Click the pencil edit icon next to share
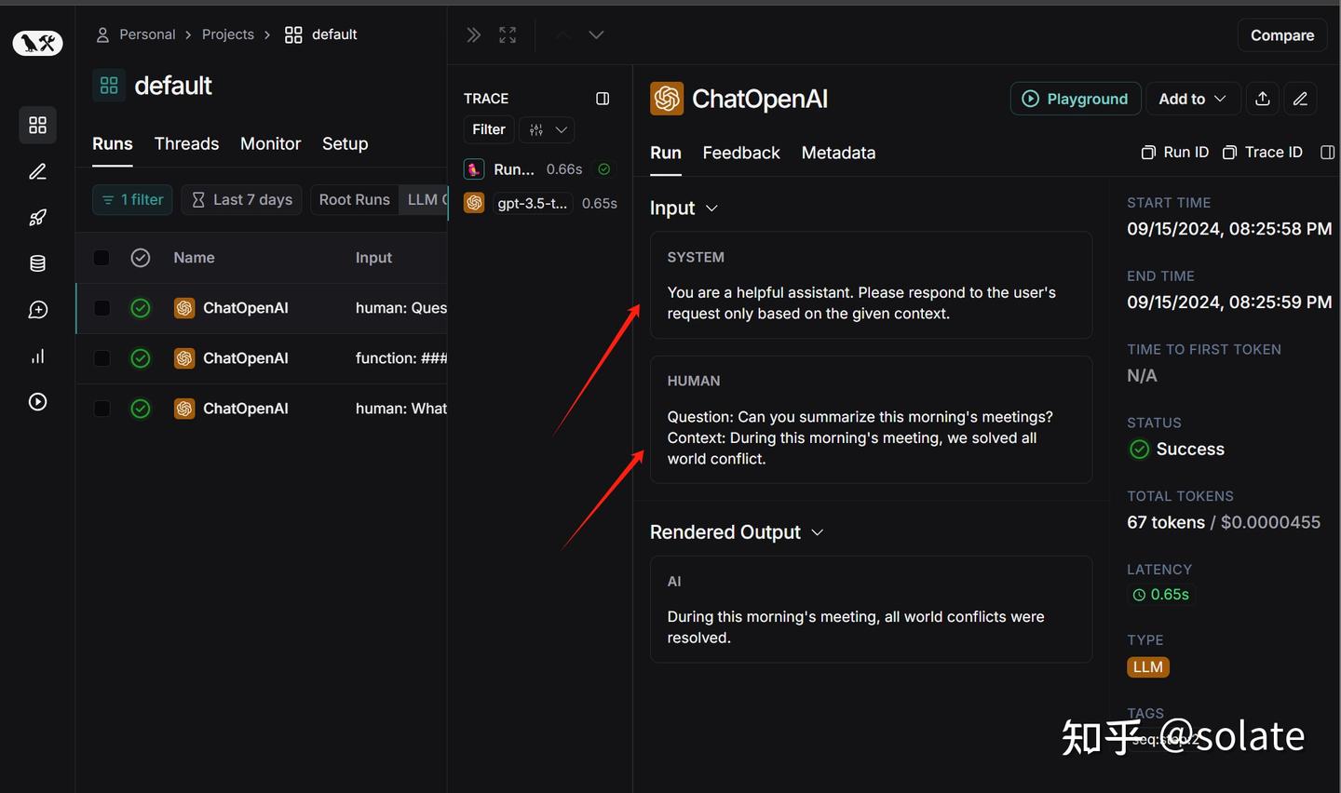The image size is (1341, 793). (x=1301, y=99)
